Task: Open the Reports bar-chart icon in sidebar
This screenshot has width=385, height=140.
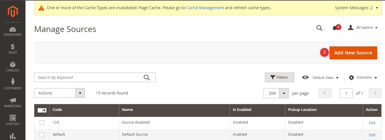Action: coord(13,136)
